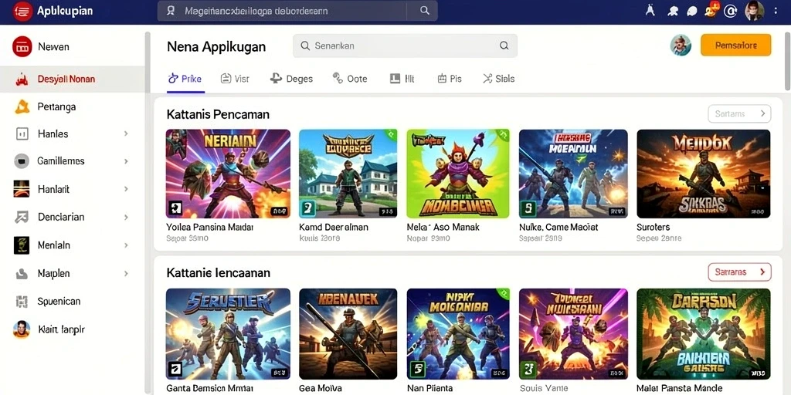791x395 pixels.
Task: Click the top search bar magnifier button
Action: (x=425, y=11)
